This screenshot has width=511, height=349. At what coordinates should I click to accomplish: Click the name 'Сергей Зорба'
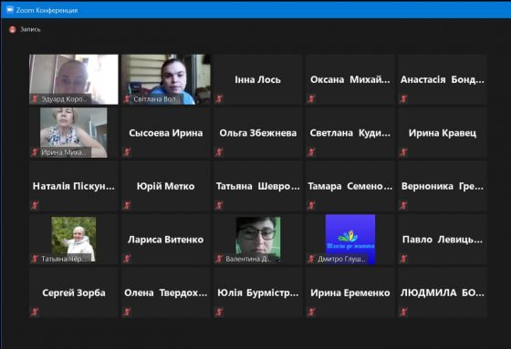pyautogui.click(x=74, y=293)
